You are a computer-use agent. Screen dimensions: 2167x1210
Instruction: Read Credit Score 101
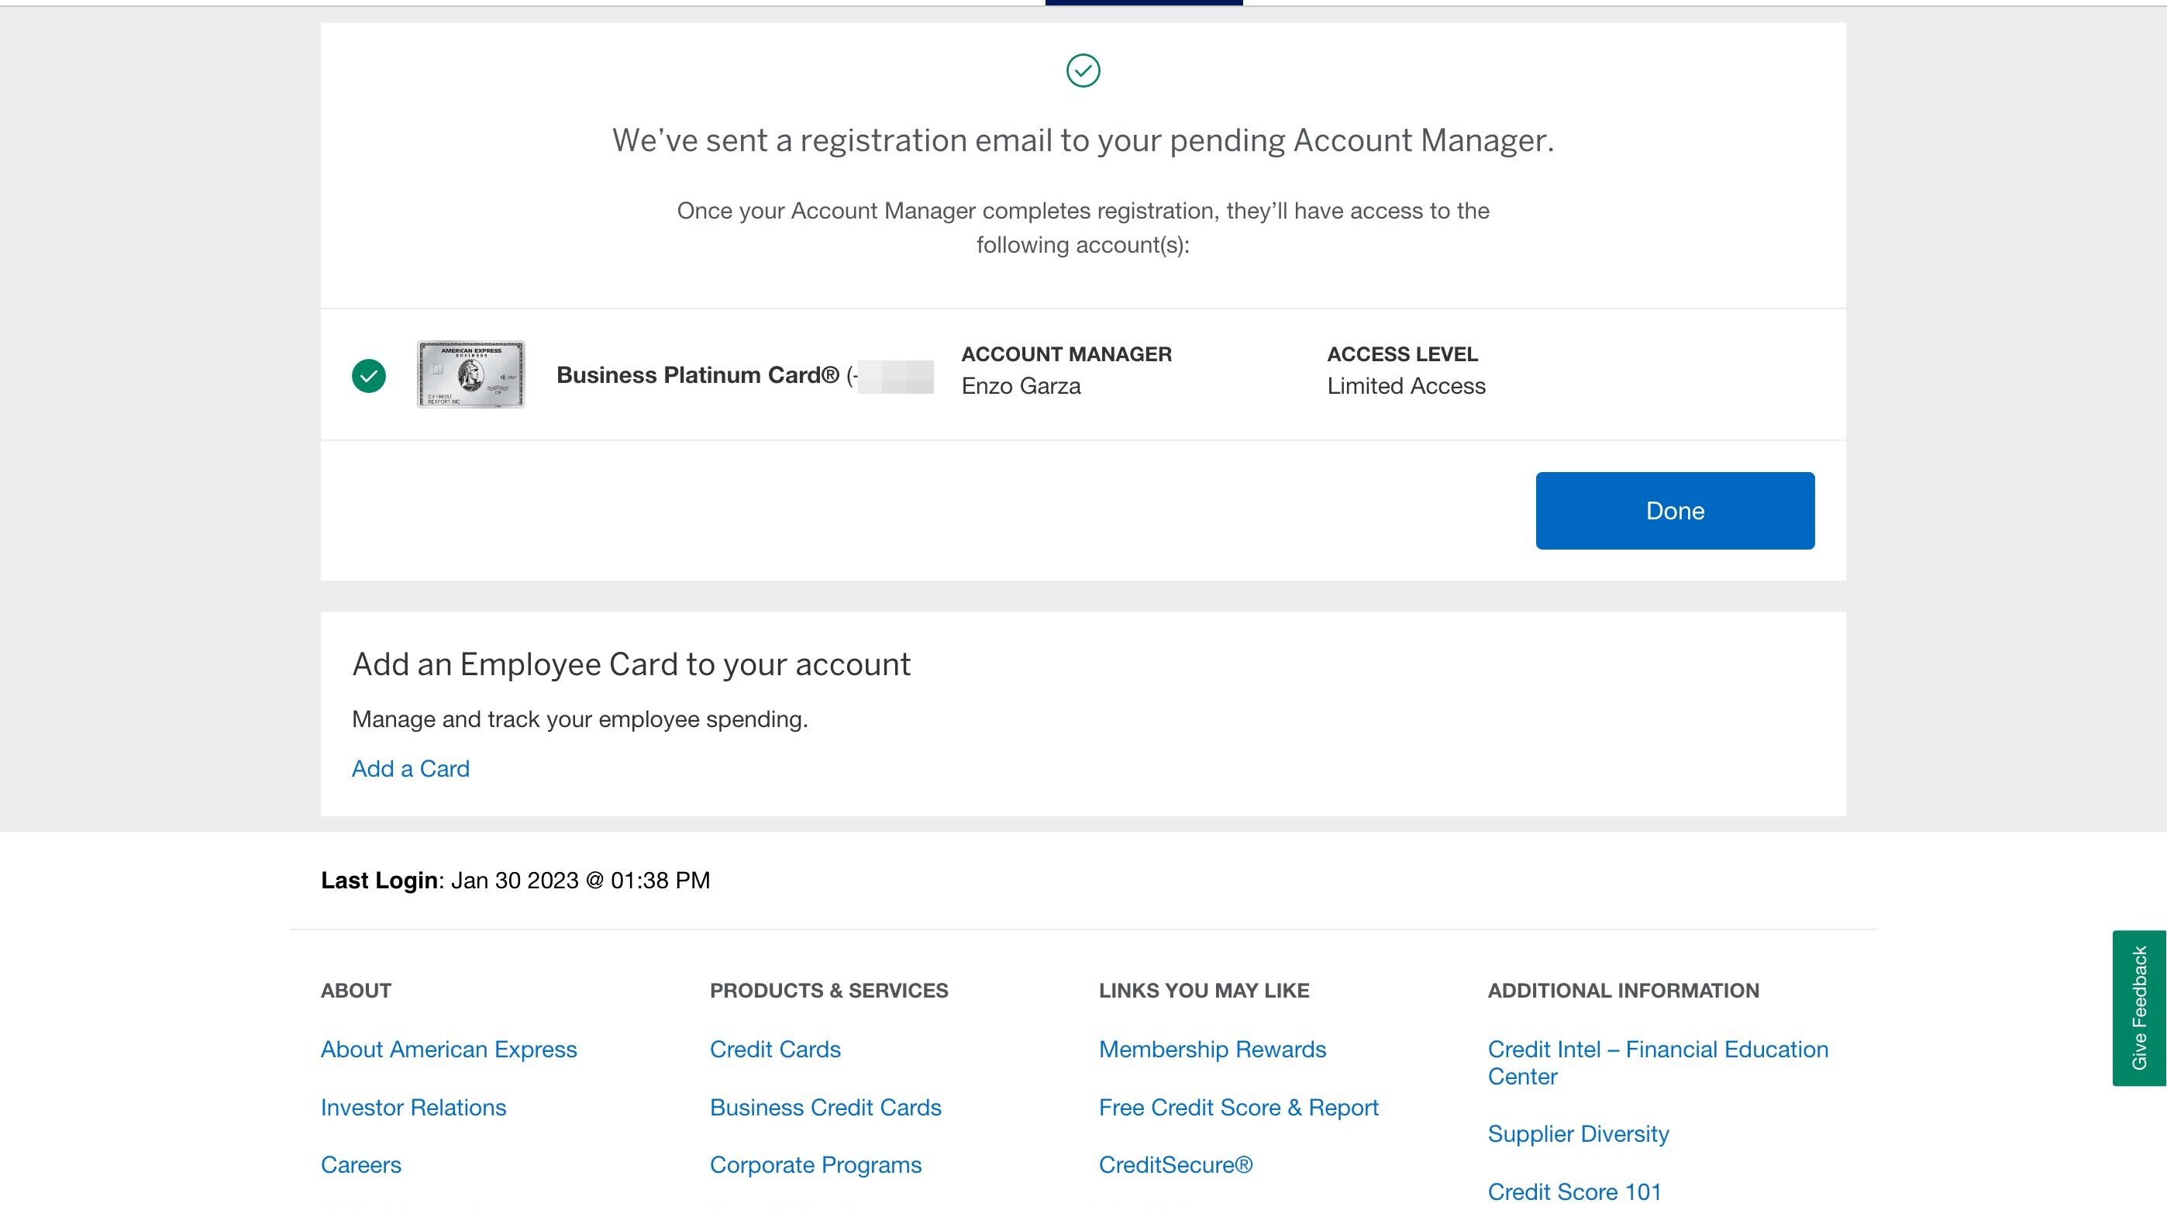(1575, 1191)
